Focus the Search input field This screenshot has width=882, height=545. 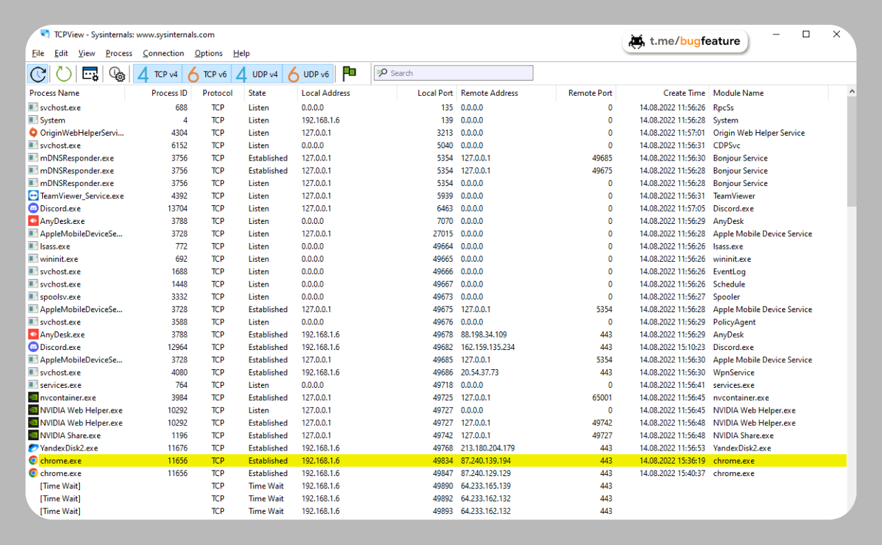coord(453,73)
